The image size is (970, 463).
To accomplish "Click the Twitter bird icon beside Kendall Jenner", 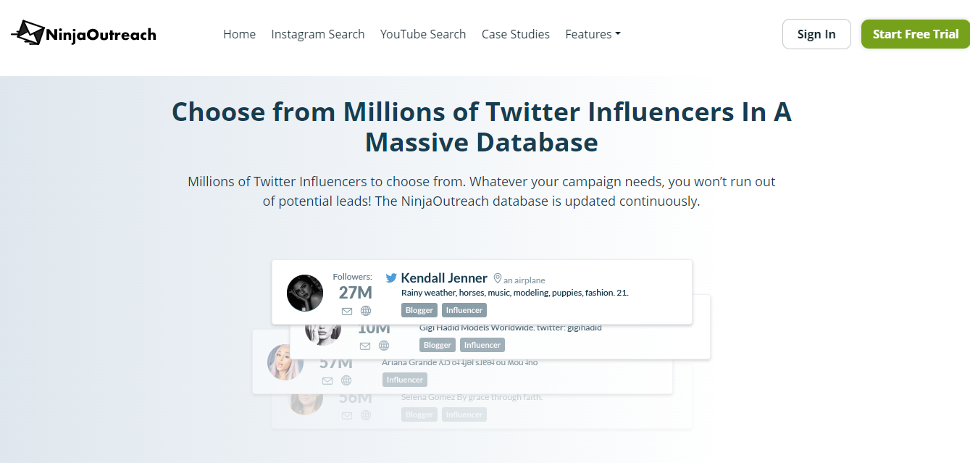I will 390,278.
